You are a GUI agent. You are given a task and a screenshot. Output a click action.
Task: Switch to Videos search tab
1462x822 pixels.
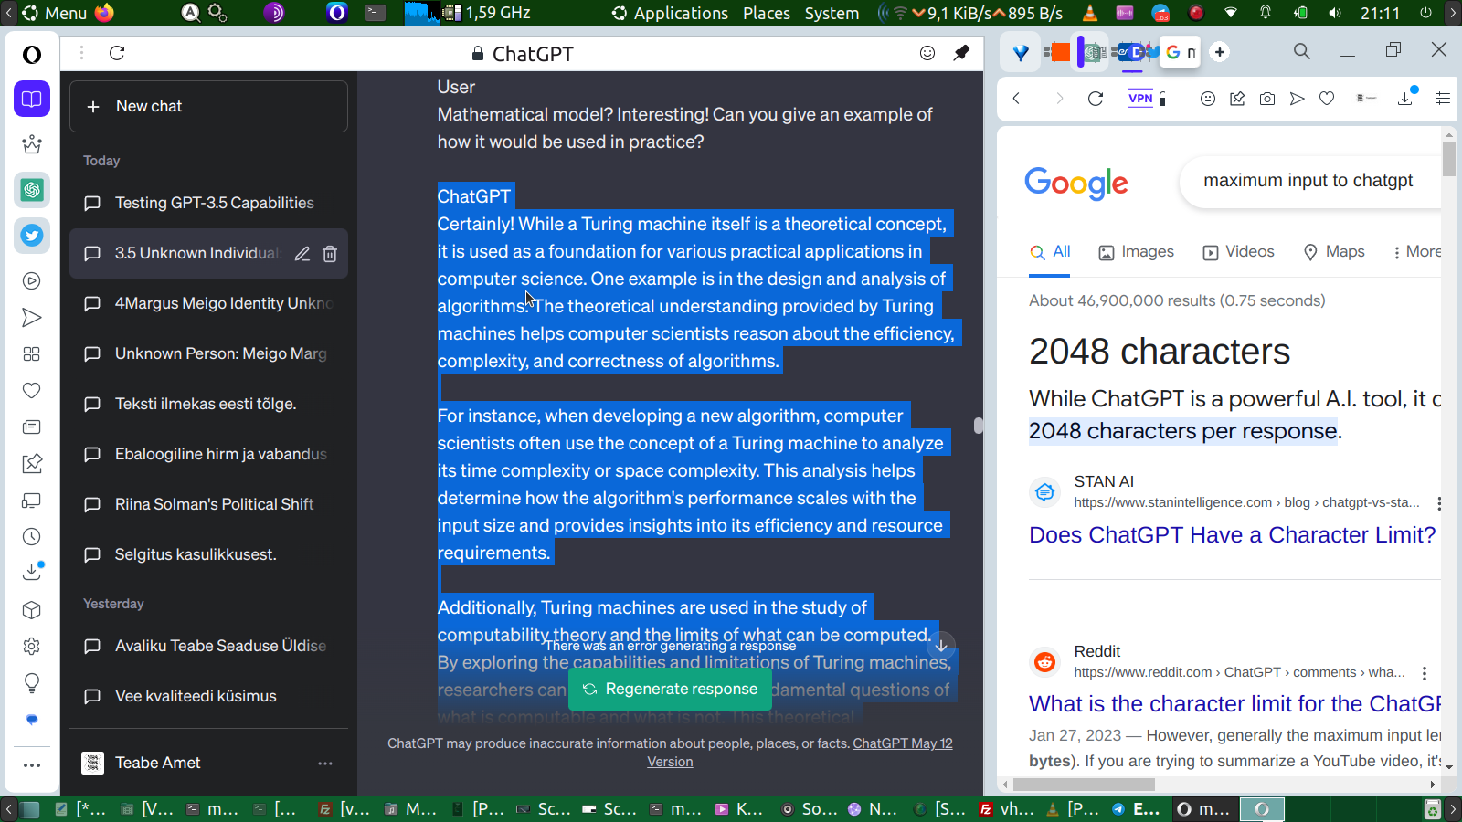1238,252
